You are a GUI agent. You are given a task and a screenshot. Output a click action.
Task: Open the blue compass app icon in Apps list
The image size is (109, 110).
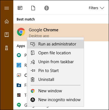19,65
